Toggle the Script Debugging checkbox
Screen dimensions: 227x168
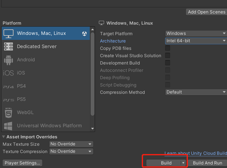coord(168,85)
